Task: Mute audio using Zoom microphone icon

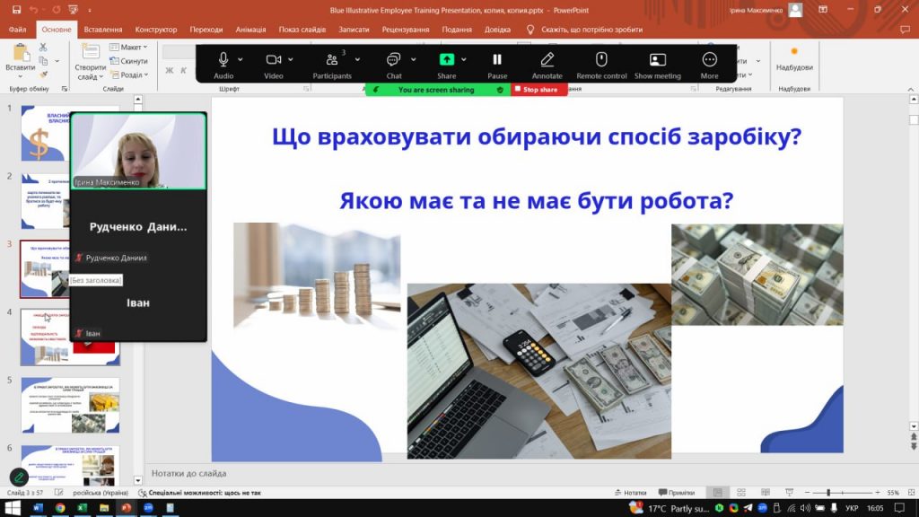Action: (223, 59)
